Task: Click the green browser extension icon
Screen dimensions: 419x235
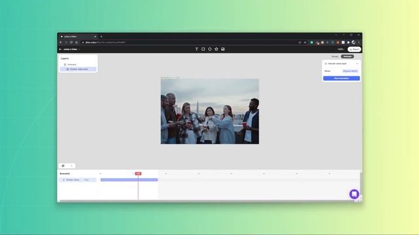Action: [x=312, y=42]
